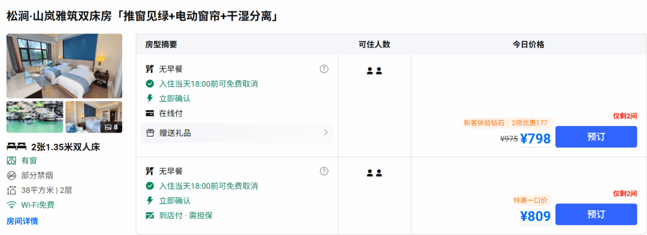Click the photo count icon showing 8

coord(112,127)
